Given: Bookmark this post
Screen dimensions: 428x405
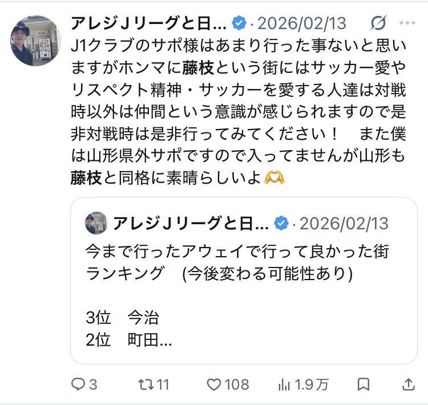Looking at the screenshot, I should 364,384.
